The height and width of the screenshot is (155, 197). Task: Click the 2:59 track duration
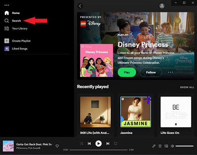click(x=131, y=150)
